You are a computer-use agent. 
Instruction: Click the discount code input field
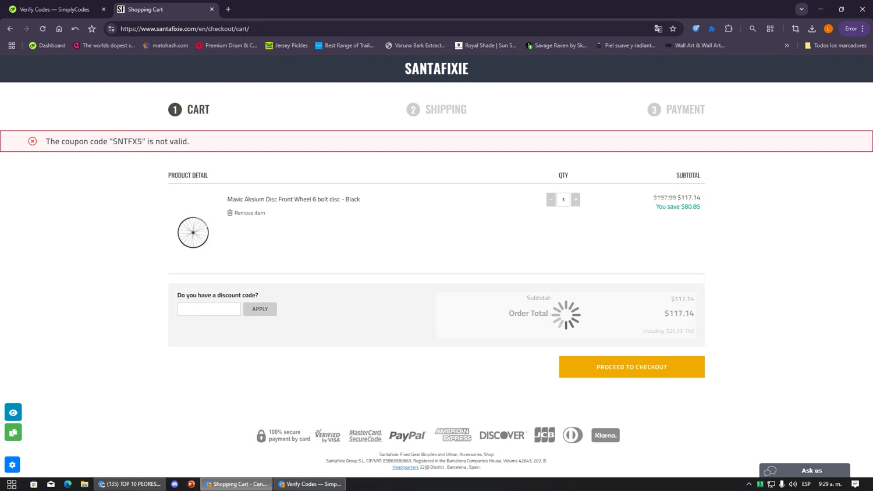(209, 309)
